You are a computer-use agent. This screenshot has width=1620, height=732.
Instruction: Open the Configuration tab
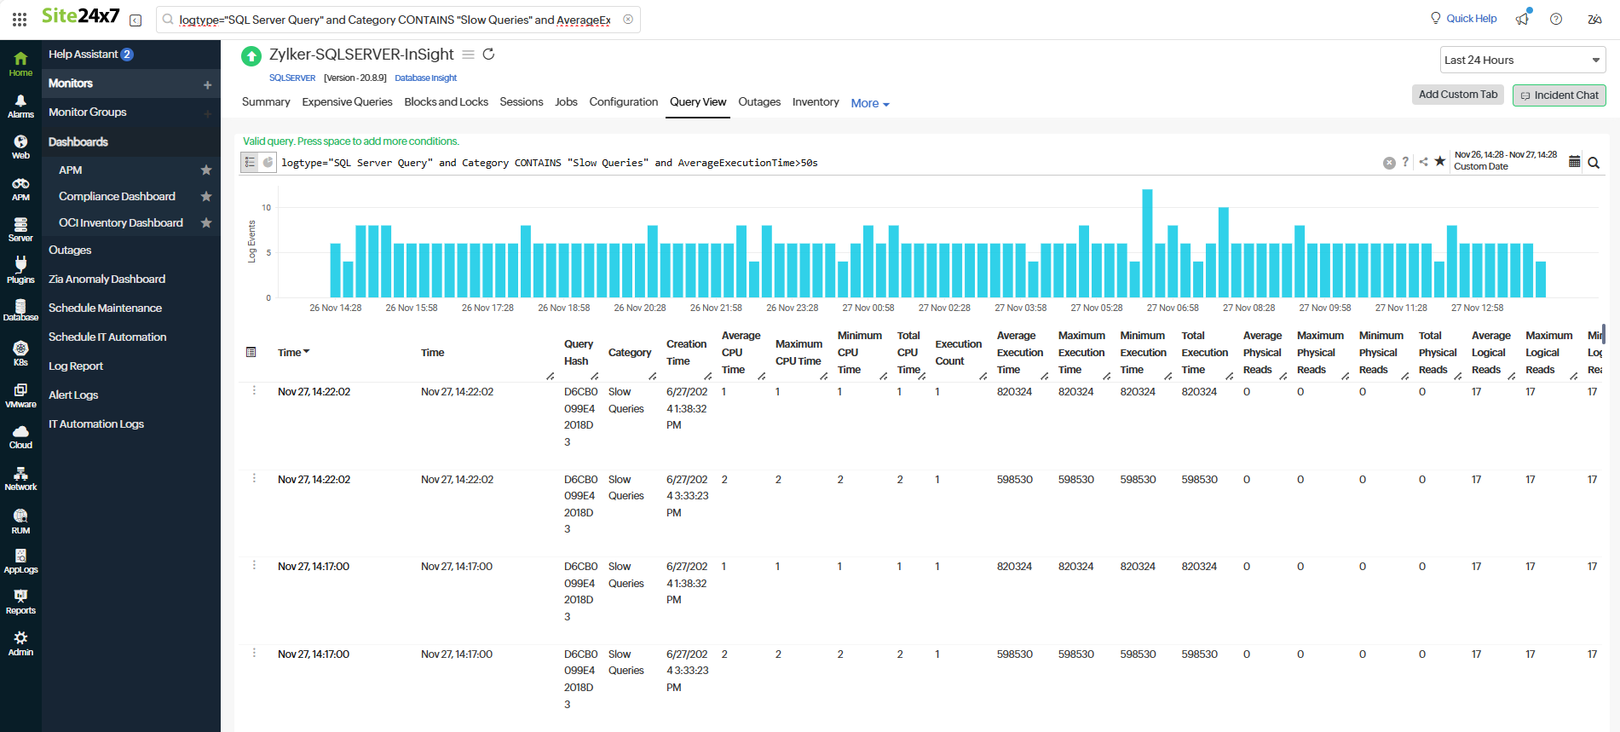[x=624, y=101]
